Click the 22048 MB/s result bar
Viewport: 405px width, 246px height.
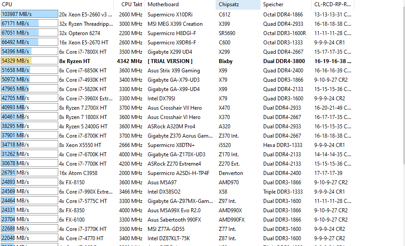(29, 238)
